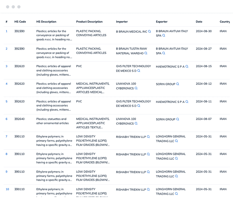Open row number 10 link

coord(7,189)
